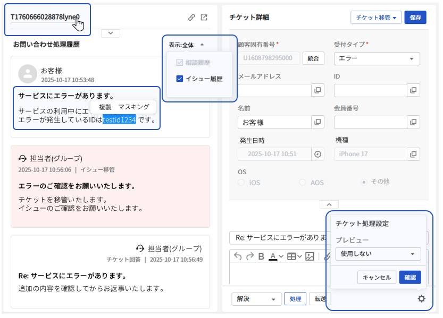
Task: Toggle bold formatting in reply editor
Action: coord(261,256)
